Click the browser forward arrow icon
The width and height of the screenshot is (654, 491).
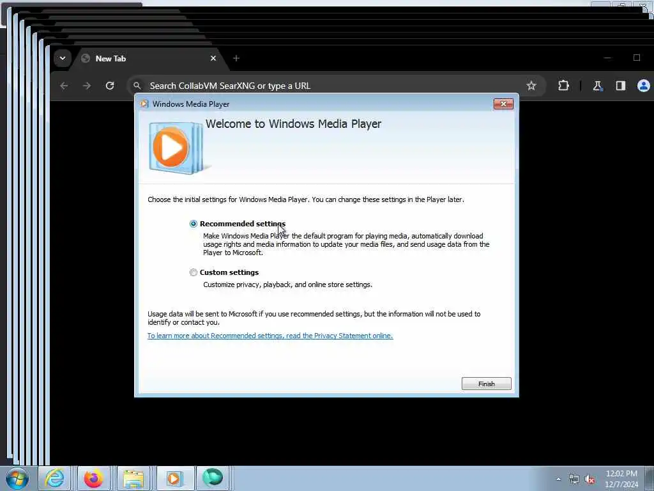point(87,86)
